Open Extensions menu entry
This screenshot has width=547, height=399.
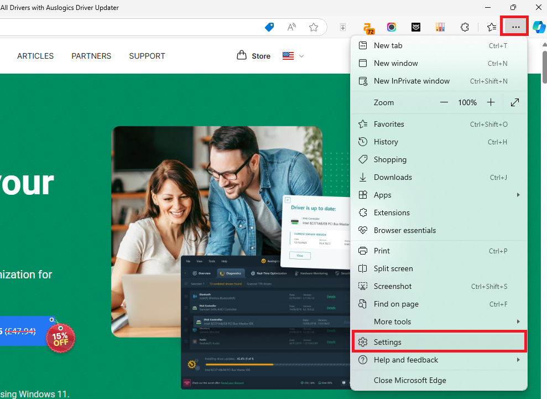coord(439,213)
